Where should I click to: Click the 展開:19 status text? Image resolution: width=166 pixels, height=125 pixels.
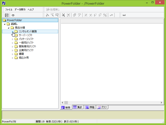pos(40,122)
